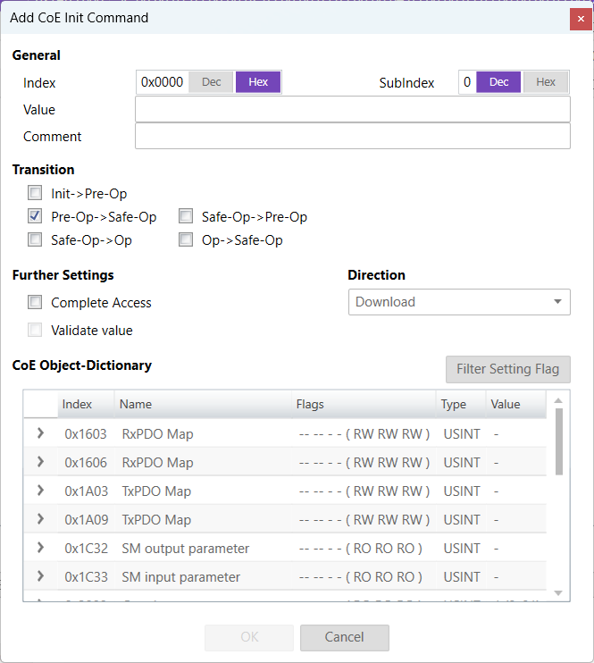Uncheck the Pre-Op->Safe-Op transition
Viewport: 594px width, 663px height.
click(x=35, y=216)
